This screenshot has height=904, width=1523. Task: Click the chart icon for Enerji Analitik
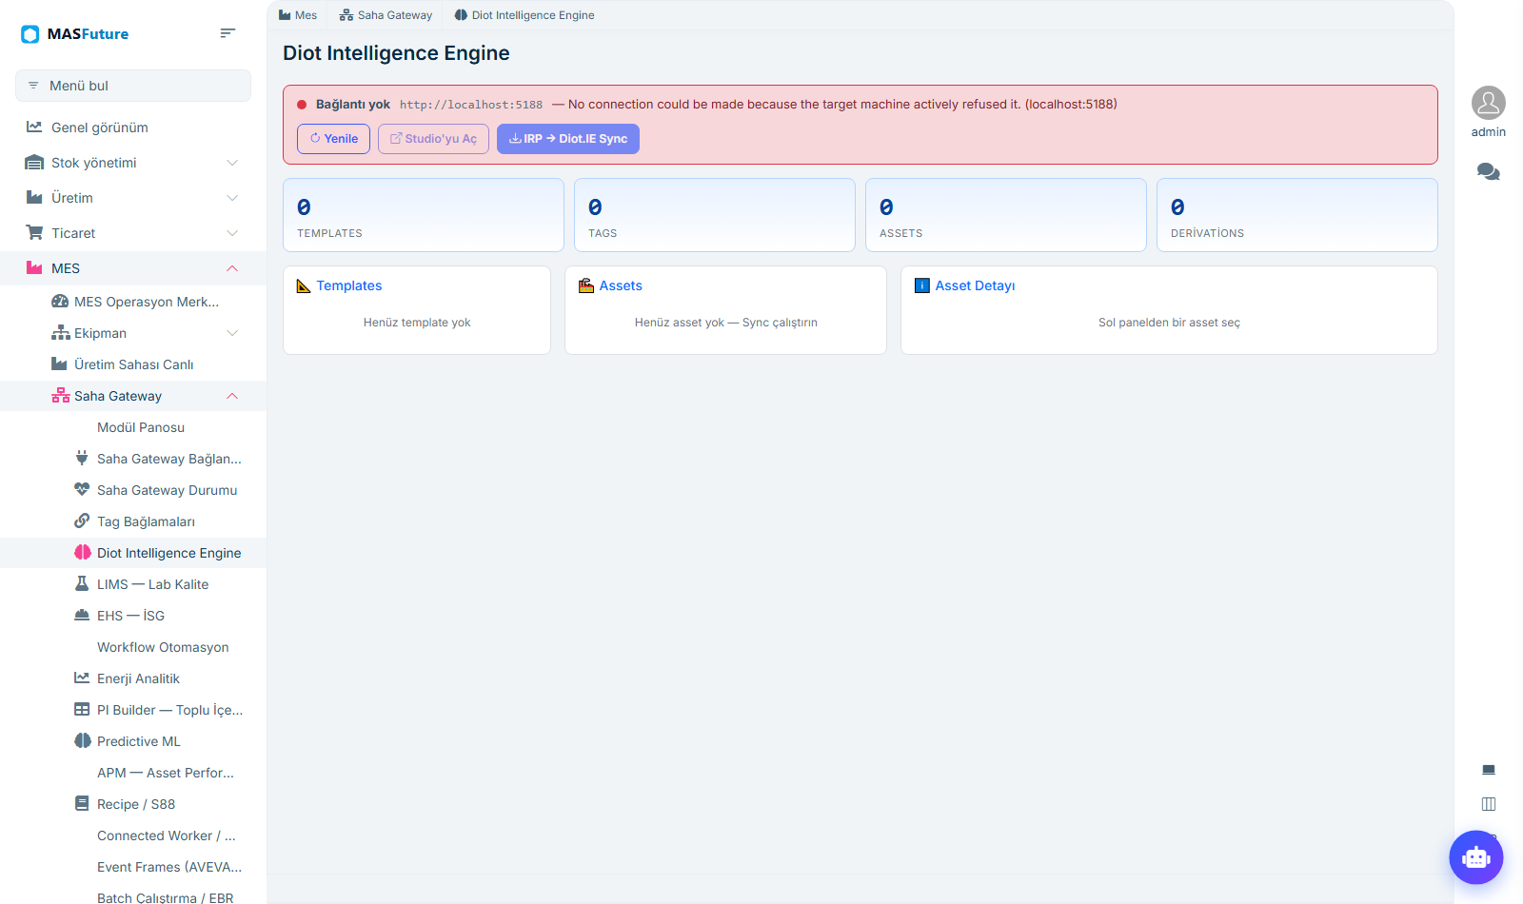[x=82, y=678]
